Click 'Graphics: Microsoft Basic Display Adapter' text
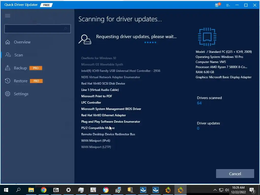The width and height of the screenshot is (260, 195). click(223, 77)
